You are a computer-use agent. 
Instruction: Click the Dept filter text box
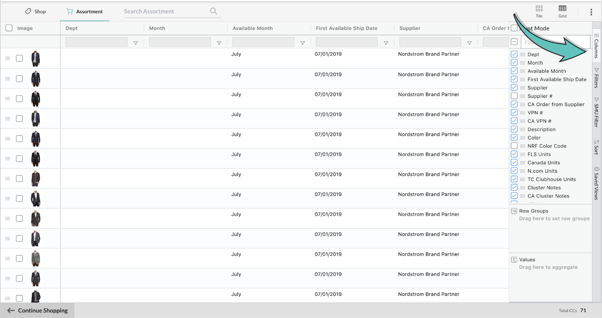96,42
